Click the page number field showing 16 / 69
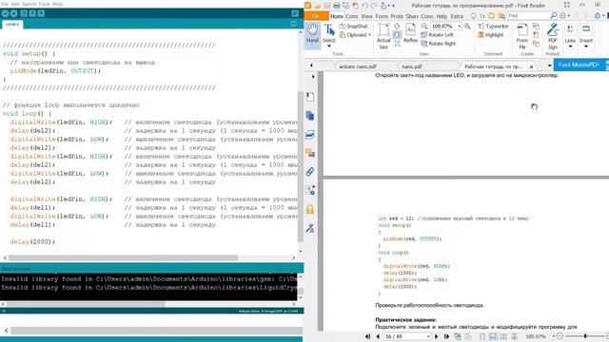This screenshot has width=609, height=342. click(407, 336)
